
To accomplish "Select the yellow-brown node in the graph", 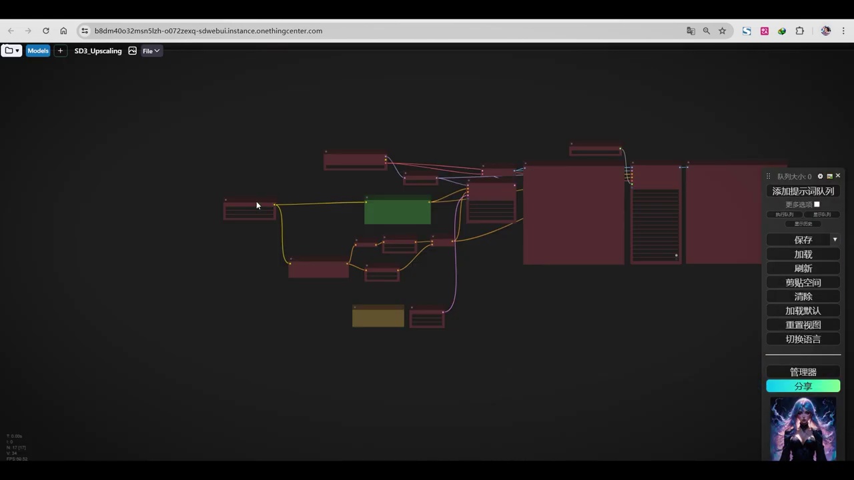I will click(378, 316).
